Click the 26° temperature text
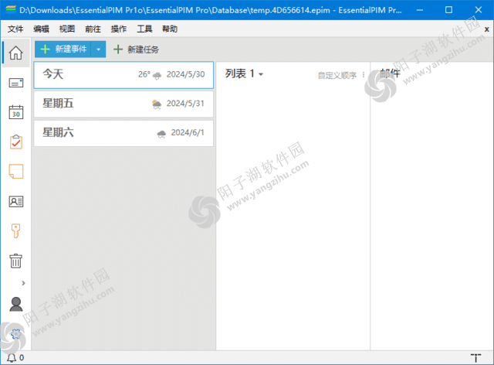494x365 pixels. [144, 74]
